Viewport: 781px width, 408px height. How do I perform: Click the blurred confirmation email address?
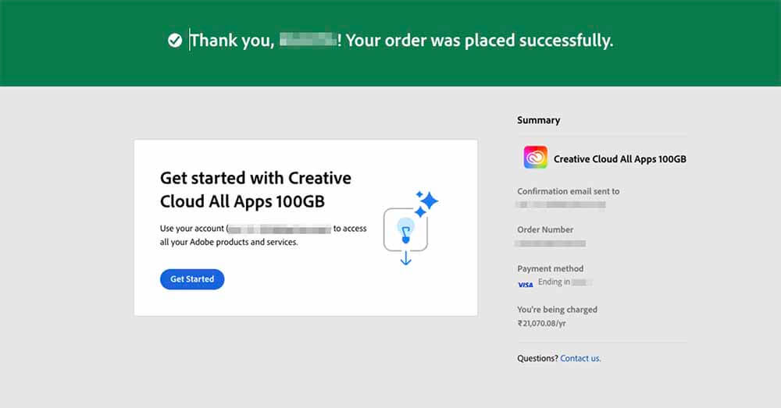point(561,204)
